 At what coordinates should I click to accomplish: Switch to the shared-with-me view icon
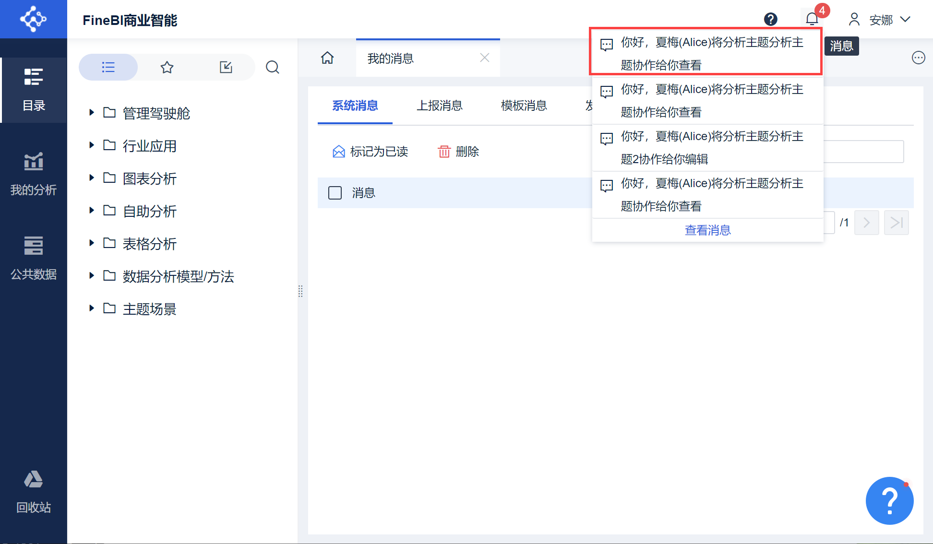(x=226, y=67)
